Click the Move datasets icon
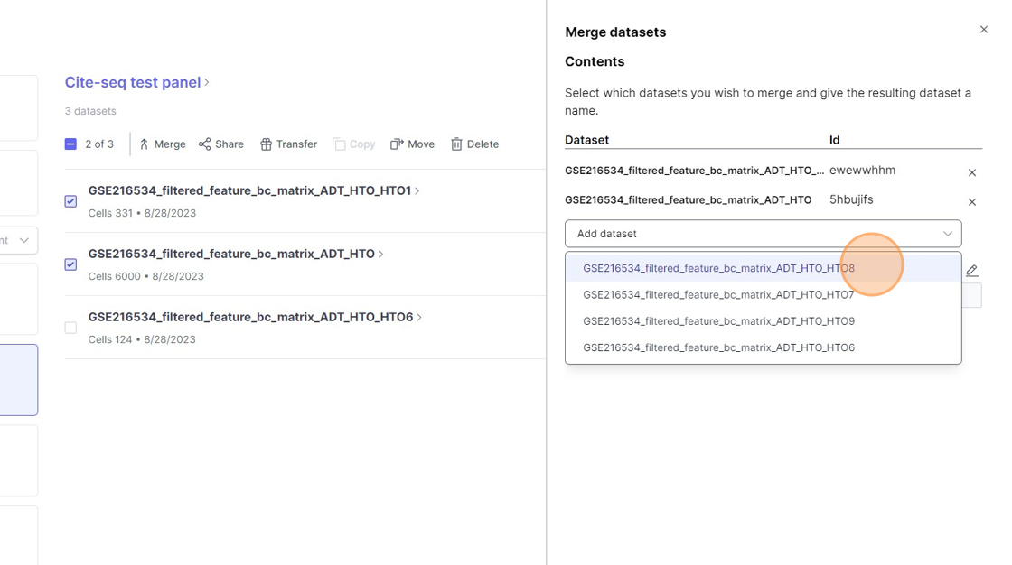The height and width of the screenshot is (565, 1012). click(397, 144)
